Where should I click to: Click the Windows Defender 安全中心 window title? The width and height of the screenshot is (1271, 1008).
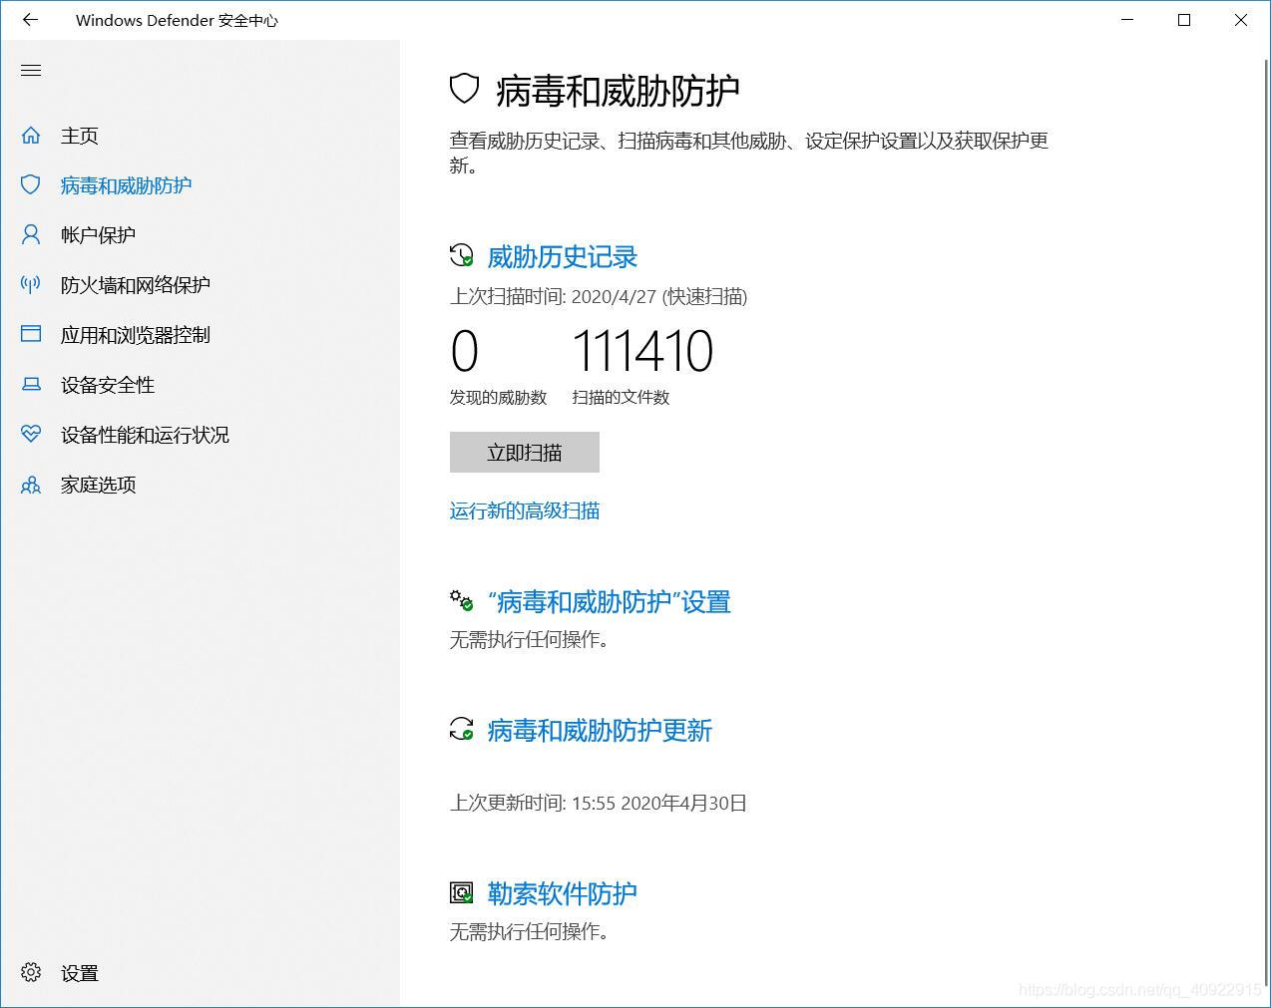(x=177, y=20)
